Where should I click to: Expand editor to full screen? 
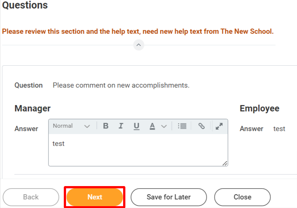click(x=219, y=126)
